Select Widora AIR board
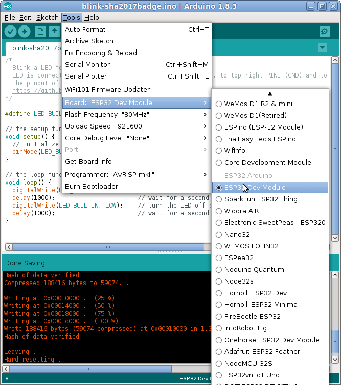 pyautogui.click(x=270, y=211)
